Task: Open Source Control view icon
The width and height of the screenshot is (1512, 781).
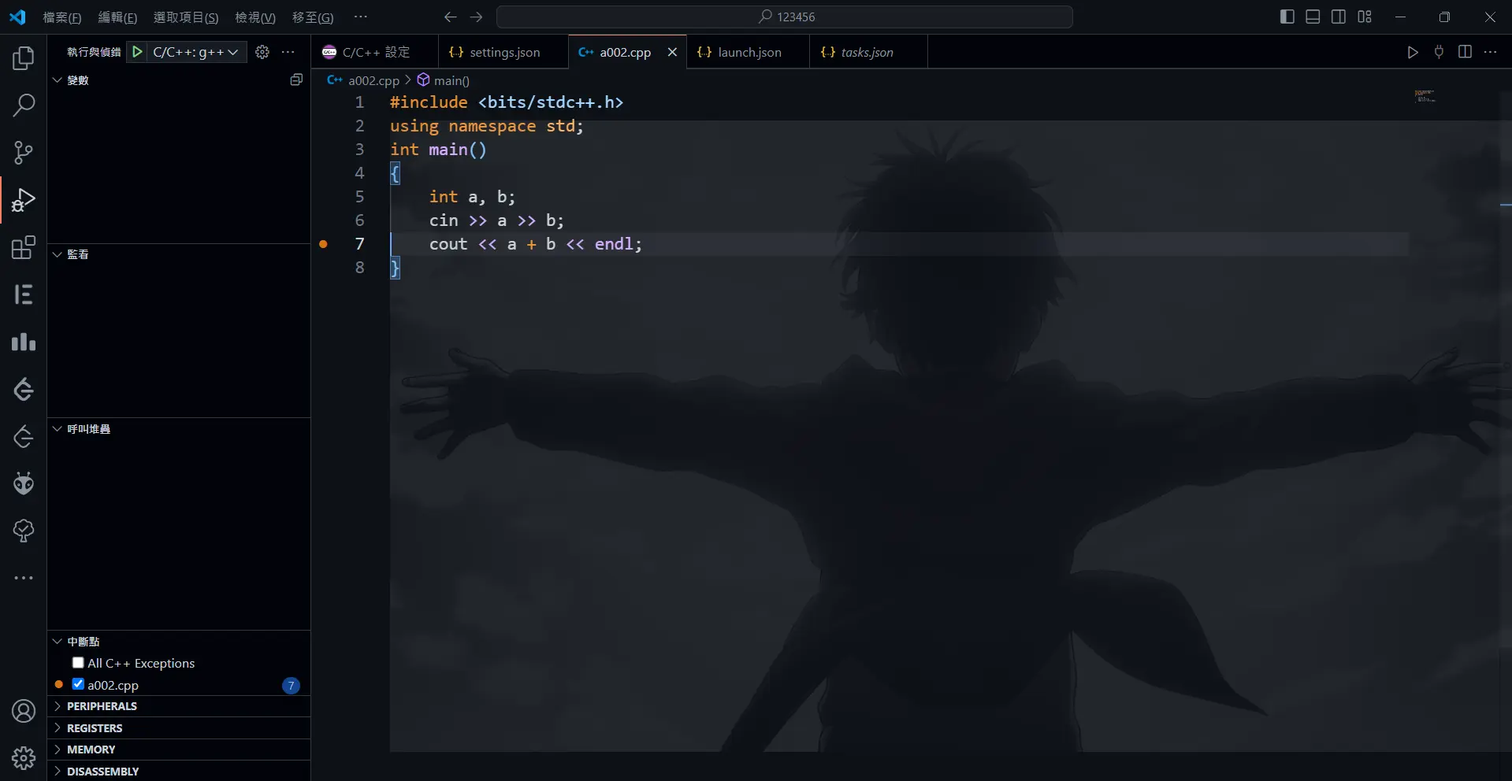Action: coord(24,153)
